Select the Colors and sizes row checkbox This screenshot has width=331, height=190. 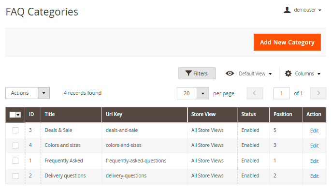pyautogui.click(x=15, y=146)
